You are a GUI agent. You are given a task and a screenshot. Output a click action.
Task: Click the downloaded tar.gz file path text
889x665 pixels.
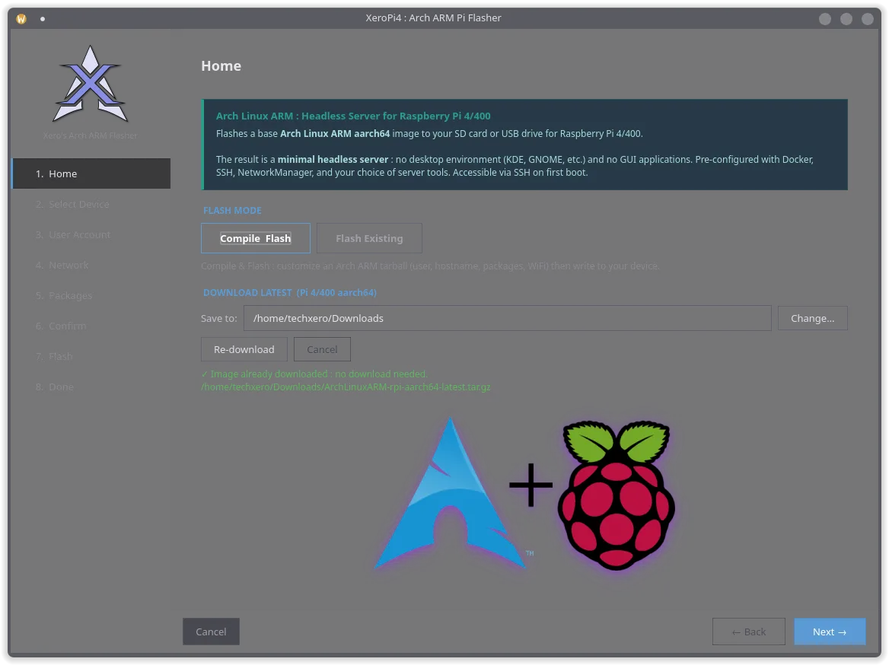pos(346,387)
